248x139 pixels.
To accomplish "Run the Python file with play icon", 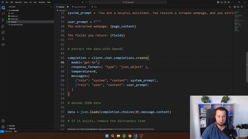I will 230,7.
